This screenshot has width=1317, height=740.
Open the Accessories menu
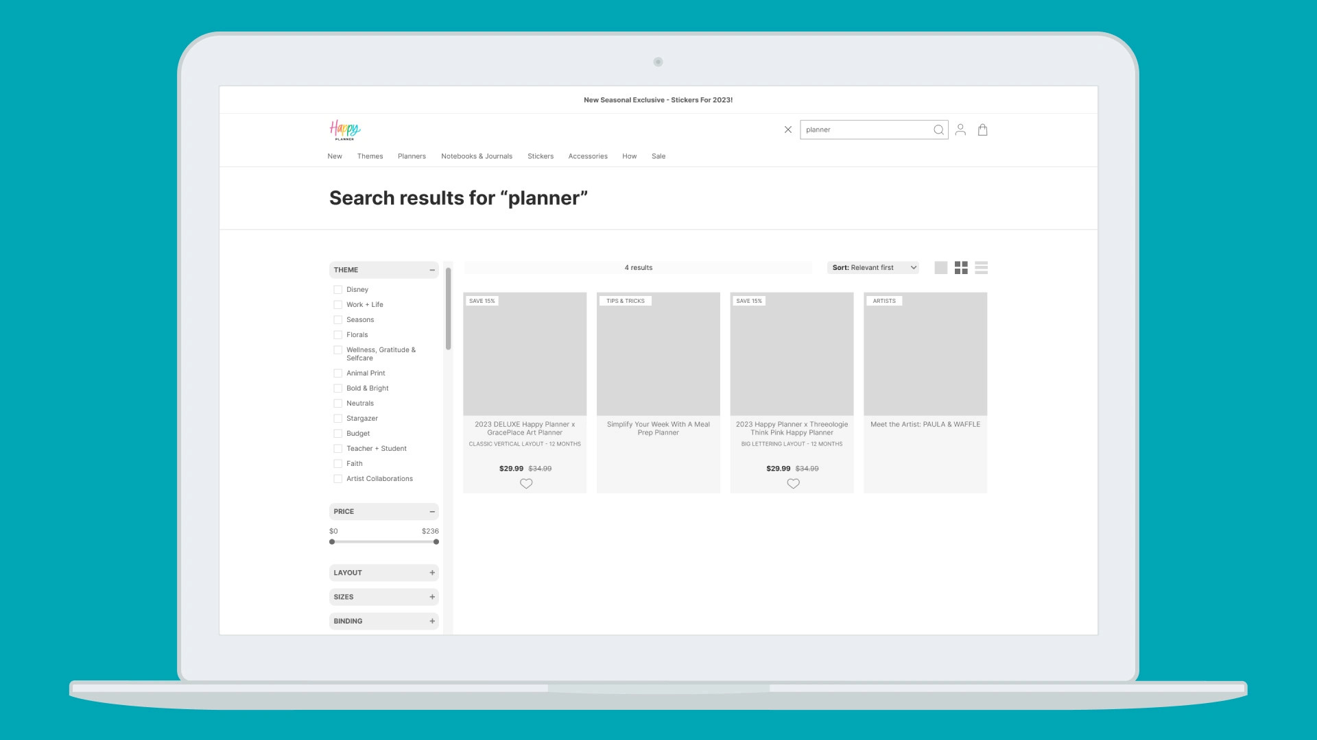(x=588, y=156)
